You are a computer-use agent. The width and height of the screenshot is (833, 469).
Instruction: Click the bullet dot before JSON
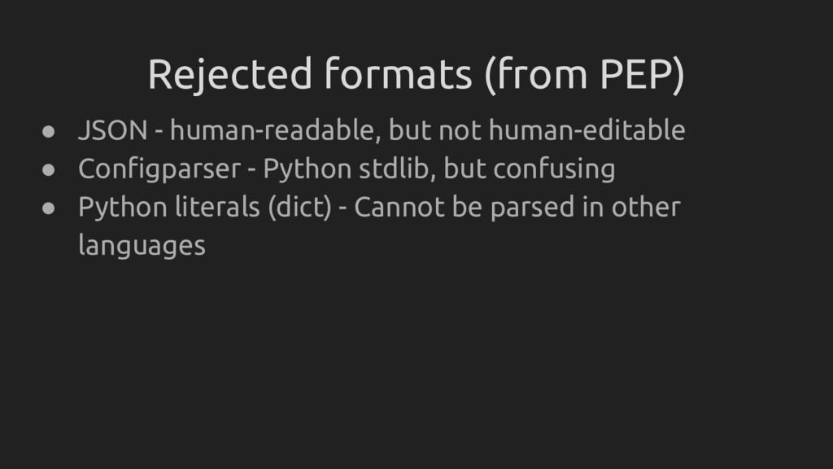tap(49, 130)
